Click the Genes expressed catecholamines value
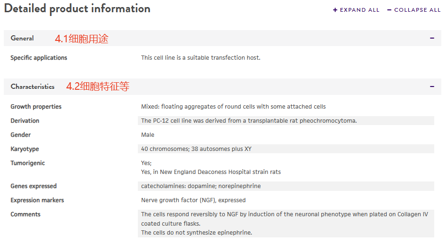 click(201, 186)
